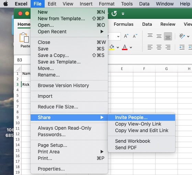Open the Edit menu in menu bar

point(52,4)
